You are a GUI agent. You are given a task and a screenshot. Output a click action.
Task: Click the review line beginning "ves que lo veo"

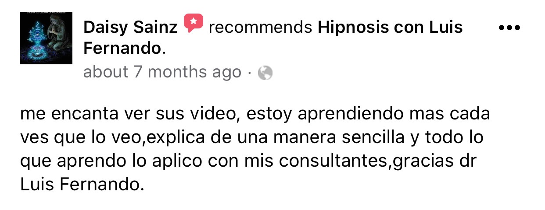tap(252, 138)
